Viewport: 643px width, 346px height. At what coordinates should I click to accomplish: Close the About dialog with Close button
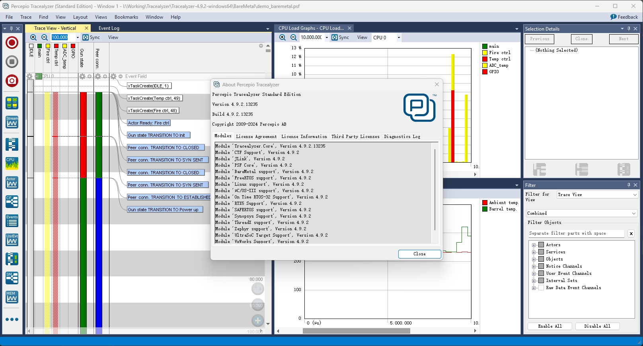tap(419, 254)
